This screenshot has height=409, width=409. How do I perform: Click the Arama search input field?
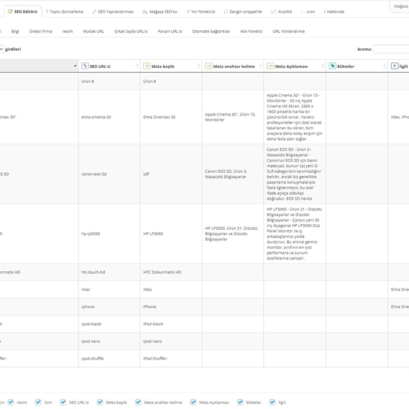[391, 49]
